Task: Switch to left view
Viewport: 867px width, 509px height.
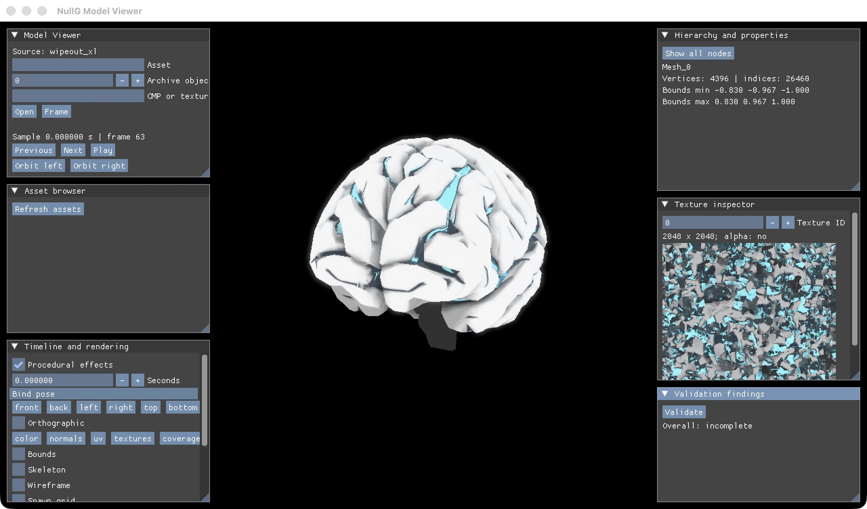Action: (x=89, y=407)
